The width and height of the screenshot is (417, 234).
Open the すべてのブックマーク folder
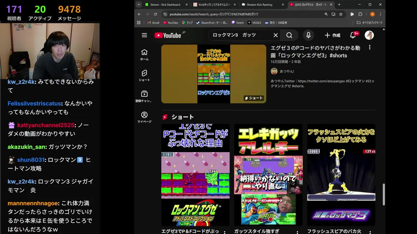click(x=369, y=23)
